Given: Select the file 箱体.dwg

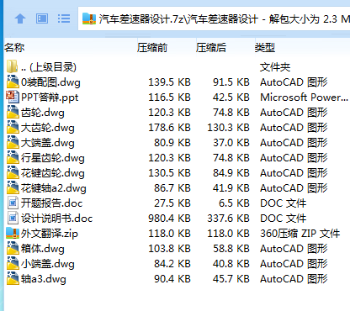Looking at the screenshot, I should 43,249.
